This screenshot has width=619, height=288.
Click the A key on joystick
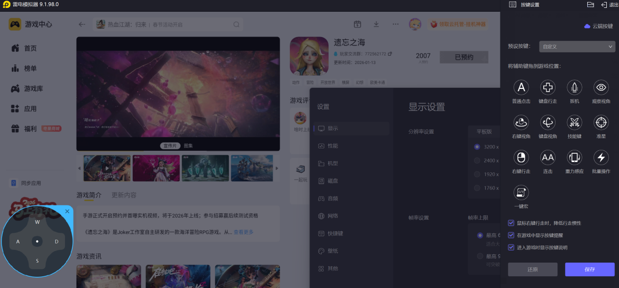18,242
